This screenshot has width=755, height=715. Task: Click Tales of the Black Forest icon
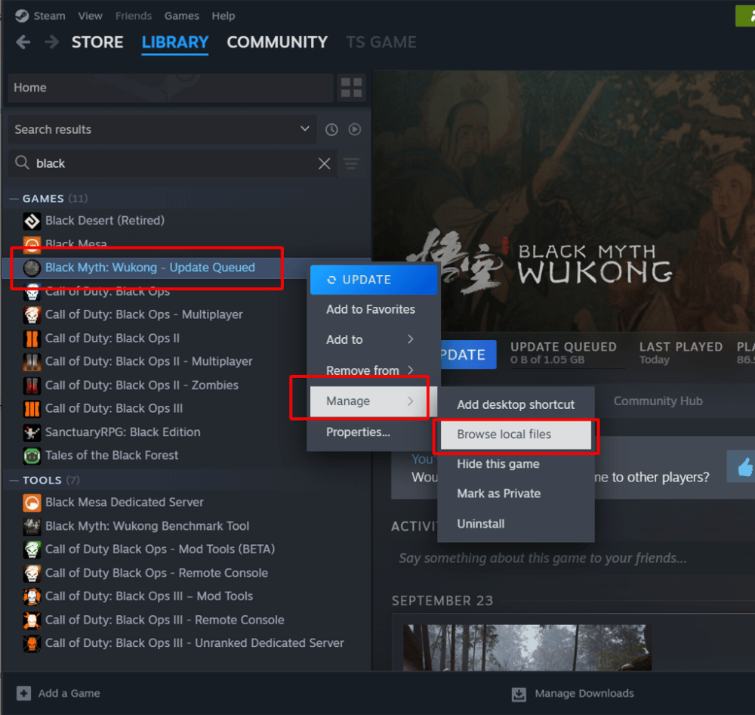point(32,456)
